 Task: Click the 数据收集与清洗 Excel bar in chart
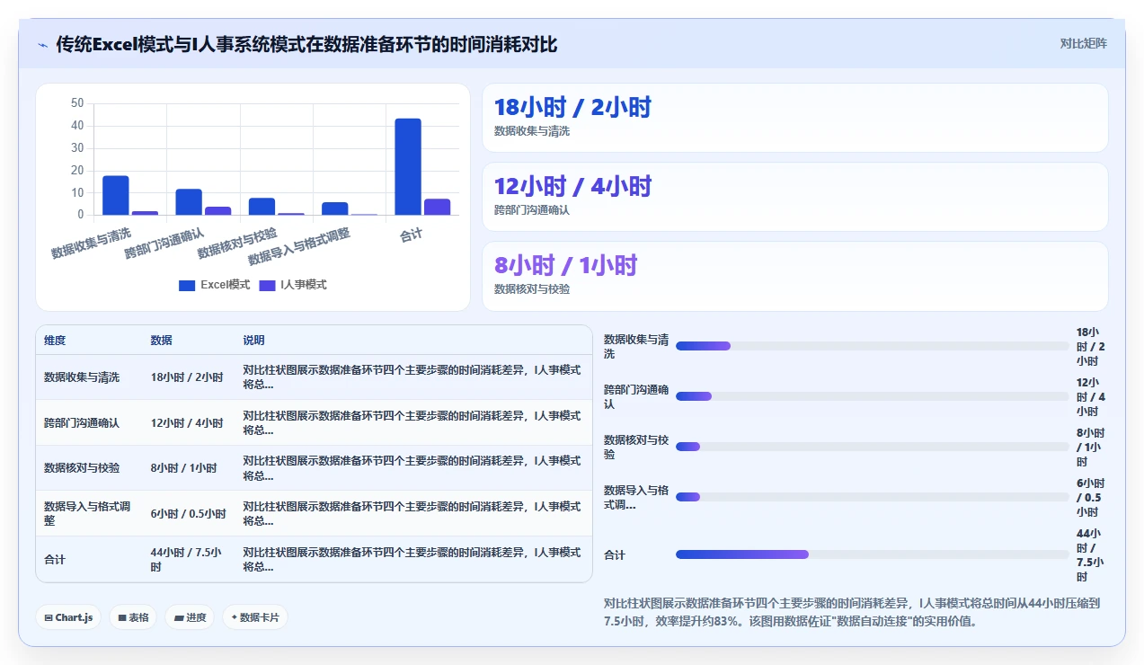pos(116,196)
